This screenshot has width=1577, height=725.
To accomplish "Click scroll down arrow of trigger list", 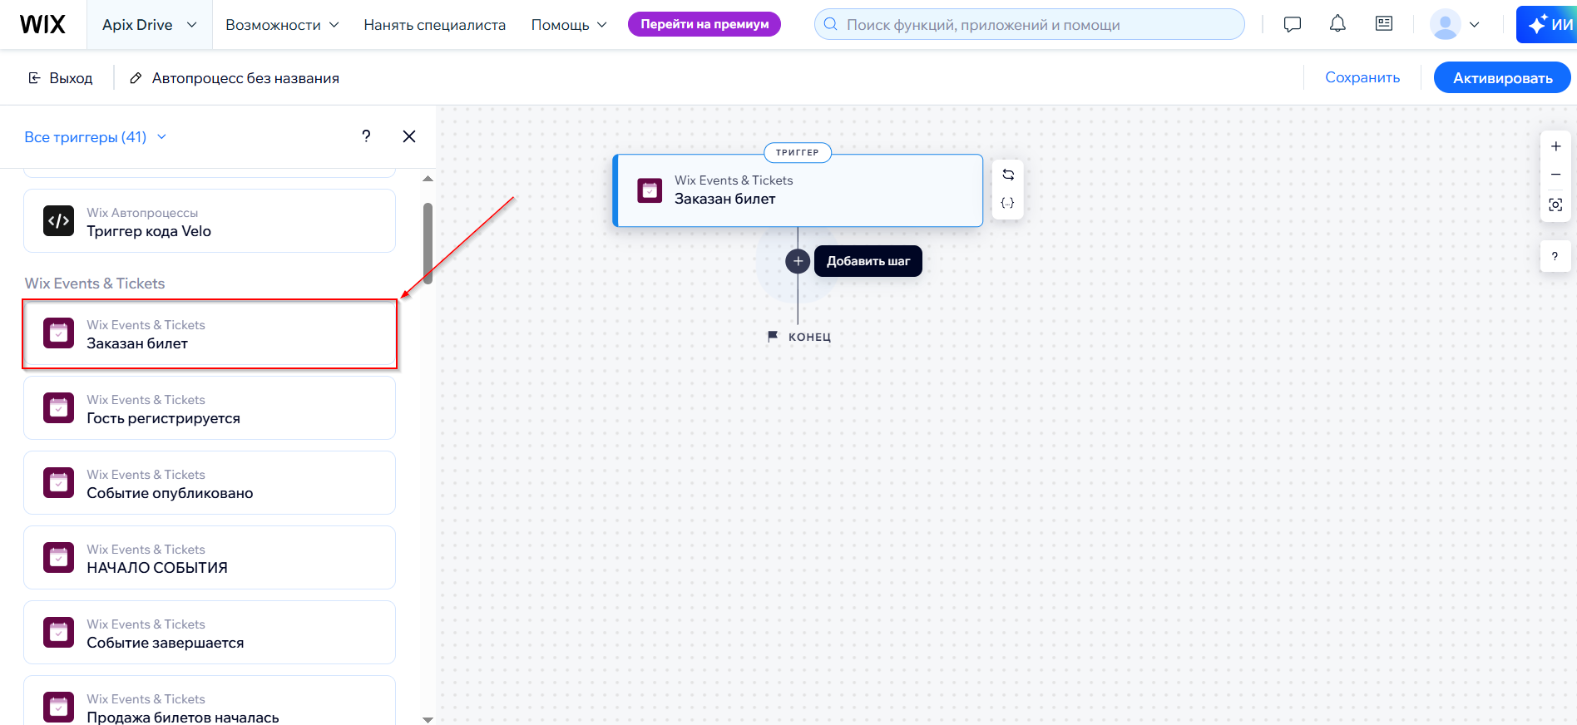I will pos(428,719).
